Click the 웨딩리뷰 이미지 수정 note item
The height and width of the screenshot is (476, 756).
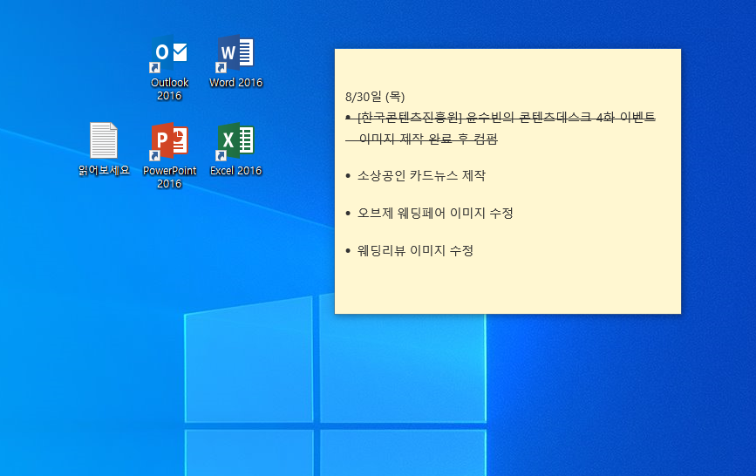click(x=415, y=251)
